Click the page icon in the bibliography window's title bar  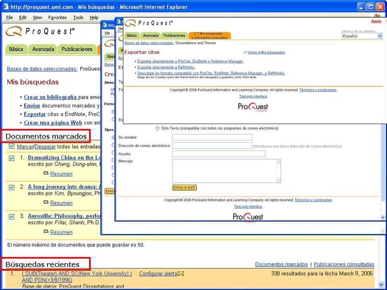click(105, 25)
